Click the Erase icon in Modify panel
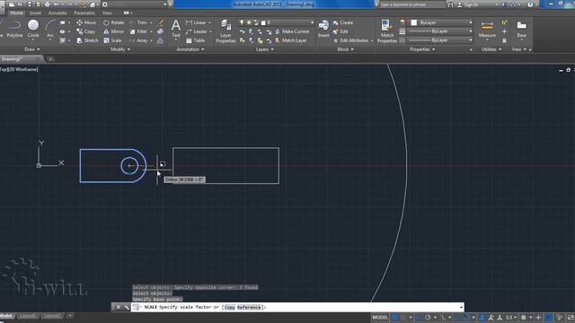575x323 pixels. [160, 22]
